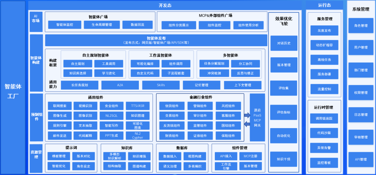Select the 反洗钱组件 box
This screenshot has height=175, width=376.
tap(172, 125)
